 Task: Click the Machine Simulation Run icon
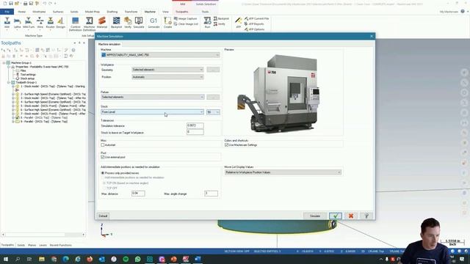click(x=207, y=23)
